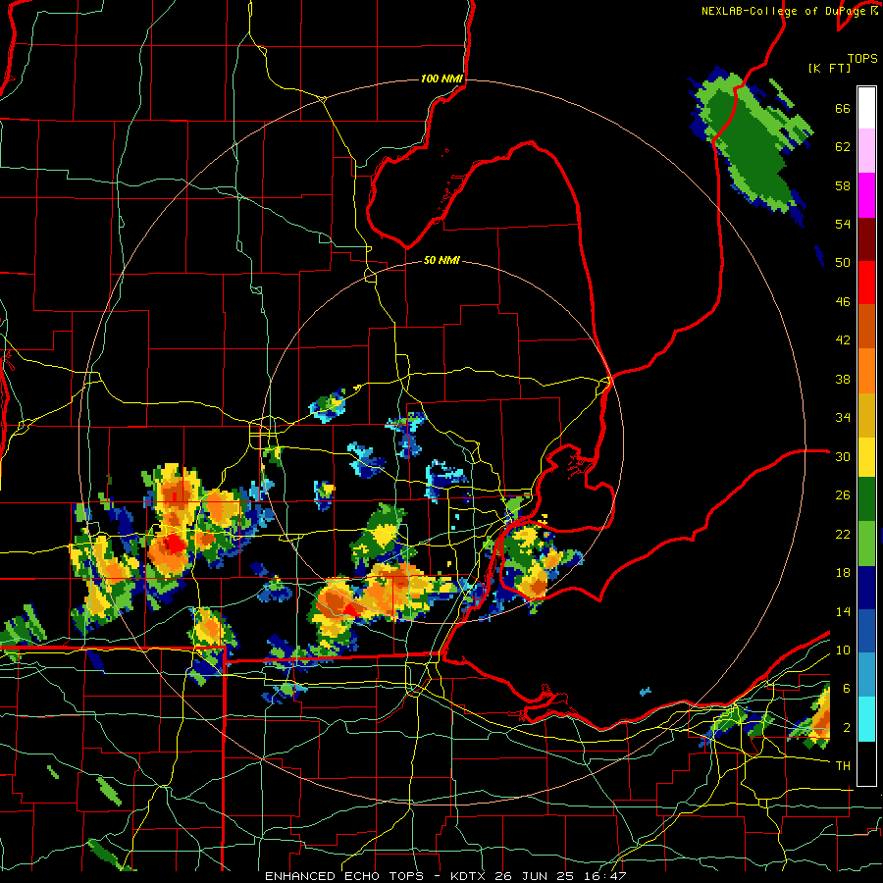
Task: Select the light green swatch beside label 22
Action: coord(866,544)
